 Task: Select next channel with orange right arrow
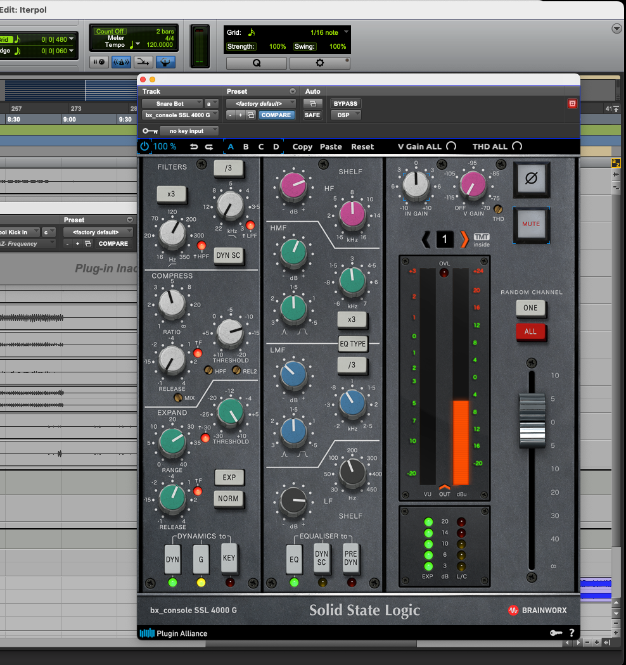[x=464, y=239]
